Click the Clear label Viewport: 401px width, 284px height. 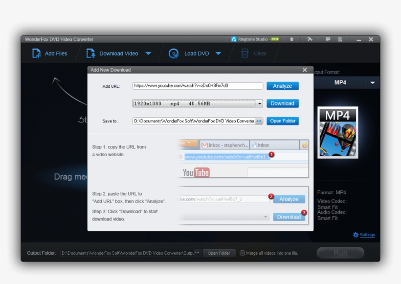coord(260,54)
